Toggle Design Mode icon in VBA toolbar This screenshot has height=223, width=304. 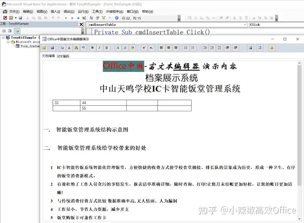click(x=84, y=18)
